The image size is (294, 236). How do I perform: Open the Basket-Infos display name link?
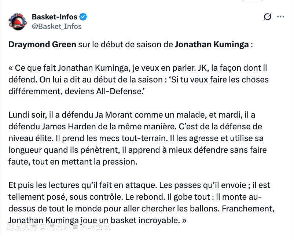55,17
